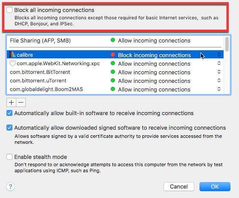Open calibre connection setting dropdown

click(219, 55)
